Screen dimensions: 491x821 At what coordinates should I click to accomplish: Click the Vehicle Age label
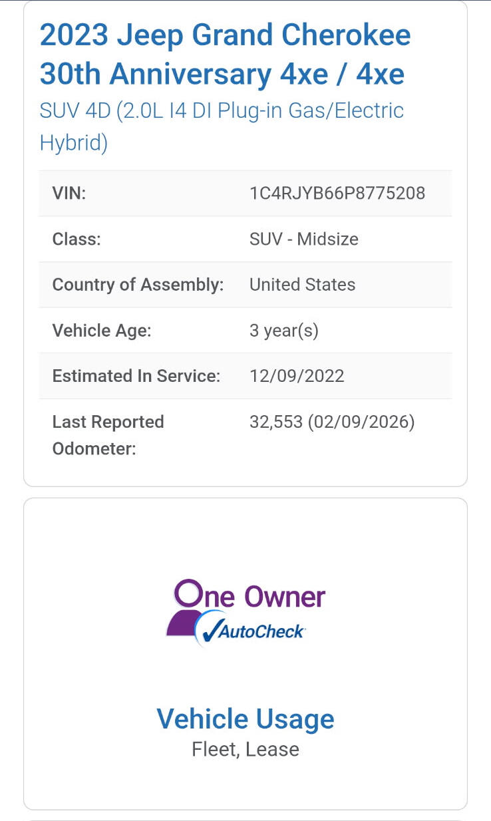coord(102,331)
